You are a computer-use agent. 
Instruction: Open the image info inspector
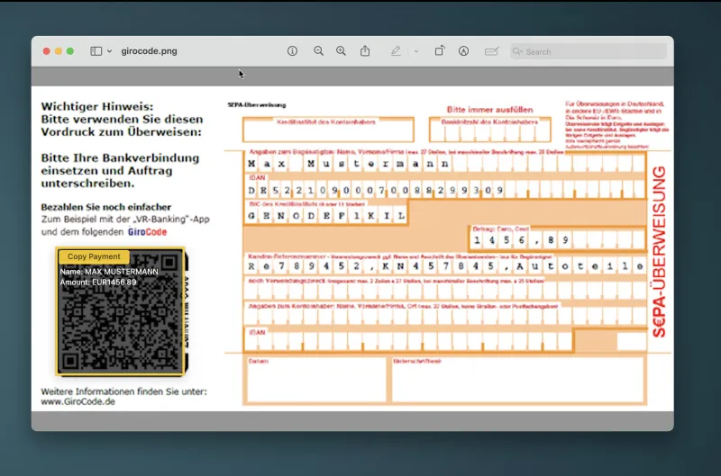click(x=292, y=51)
